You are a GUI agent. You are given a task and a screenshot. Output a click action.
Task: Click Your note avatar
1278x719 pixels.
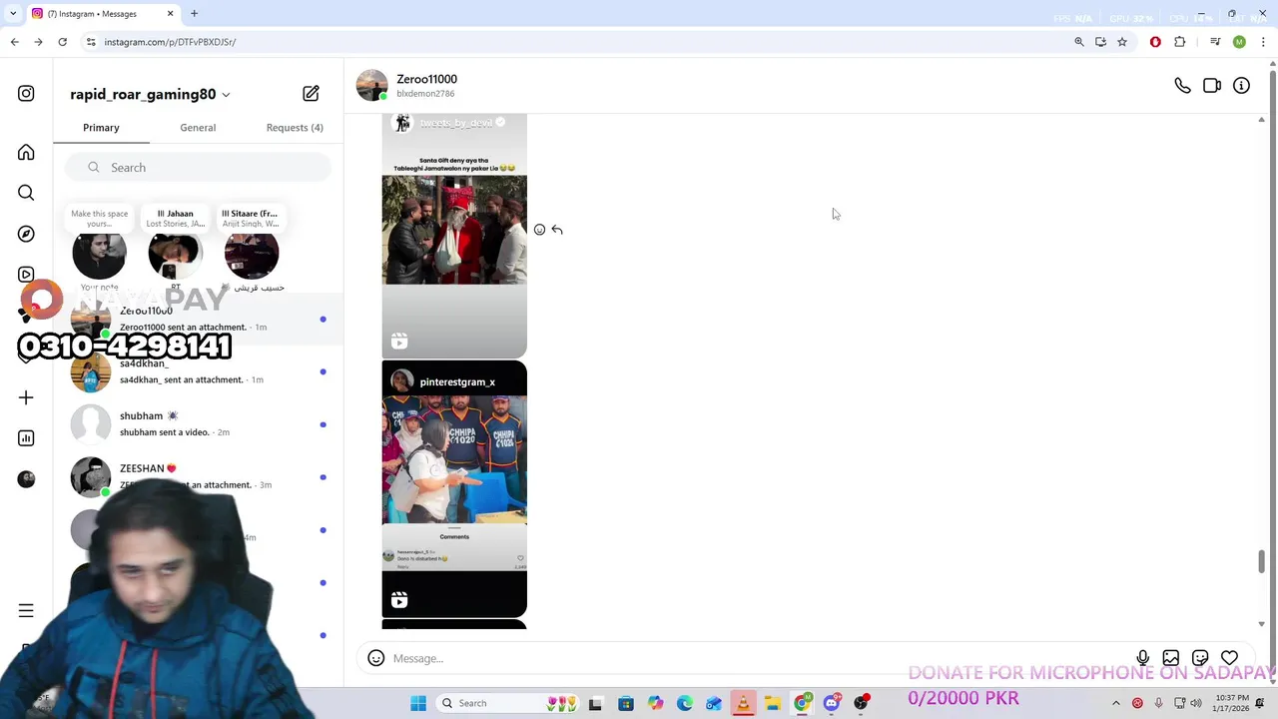(x=99, y=255)
